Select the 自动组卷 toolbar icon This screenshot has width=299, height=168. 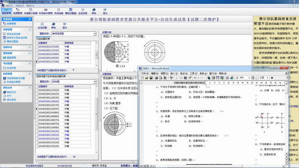pos(59,11)
